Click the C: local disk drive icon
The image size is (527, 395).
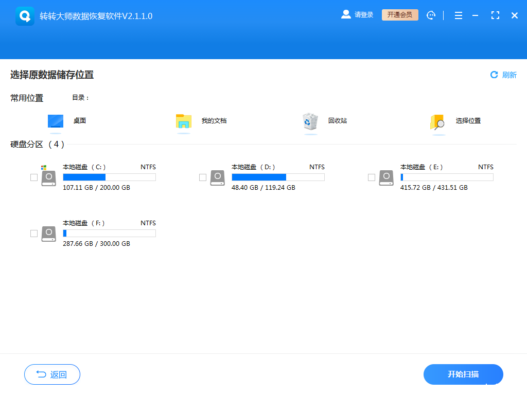click(x=48, y=177)
